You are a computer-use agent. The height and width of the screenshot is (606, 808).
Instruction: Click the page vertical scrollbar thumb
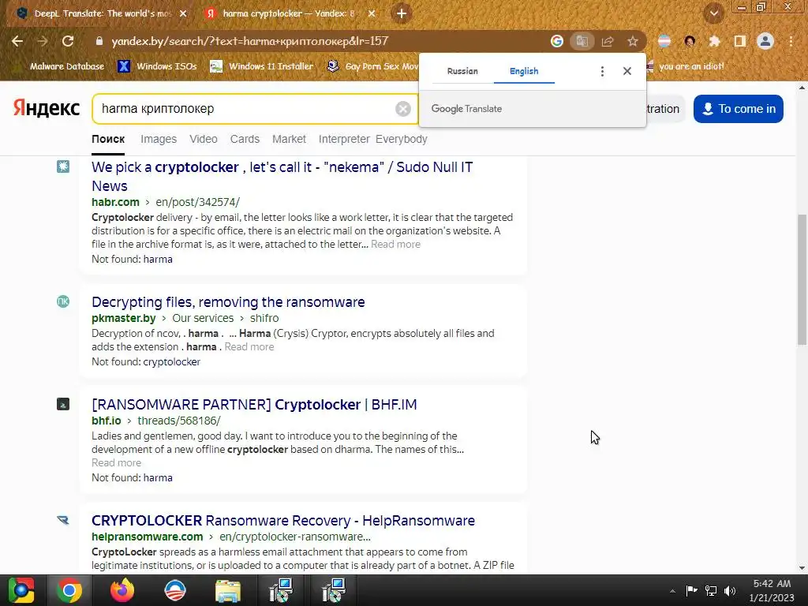point(802,279)
